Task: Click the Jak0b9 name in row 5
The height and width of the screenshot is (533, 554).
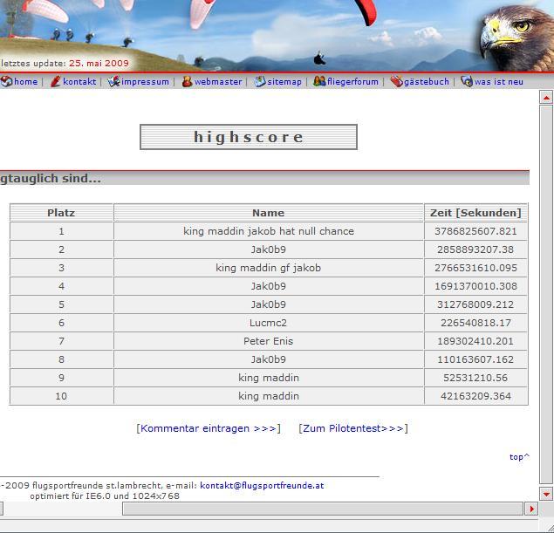Action: point(269,304)
